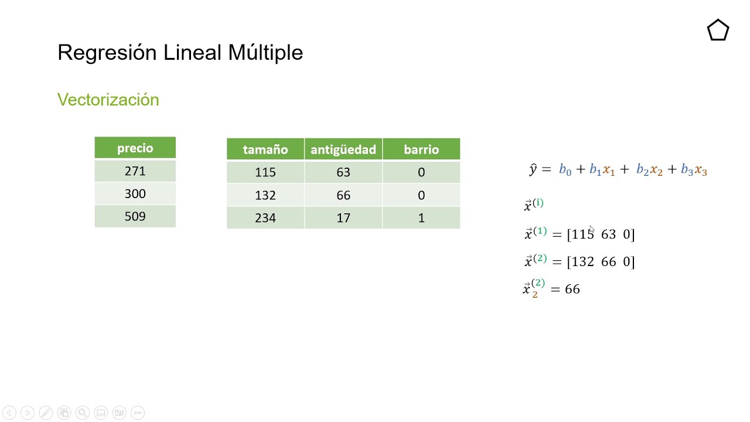The width and height of the screenshot is (750, 422).
Task: Go to the previous slide
Action: pos(9,413)
